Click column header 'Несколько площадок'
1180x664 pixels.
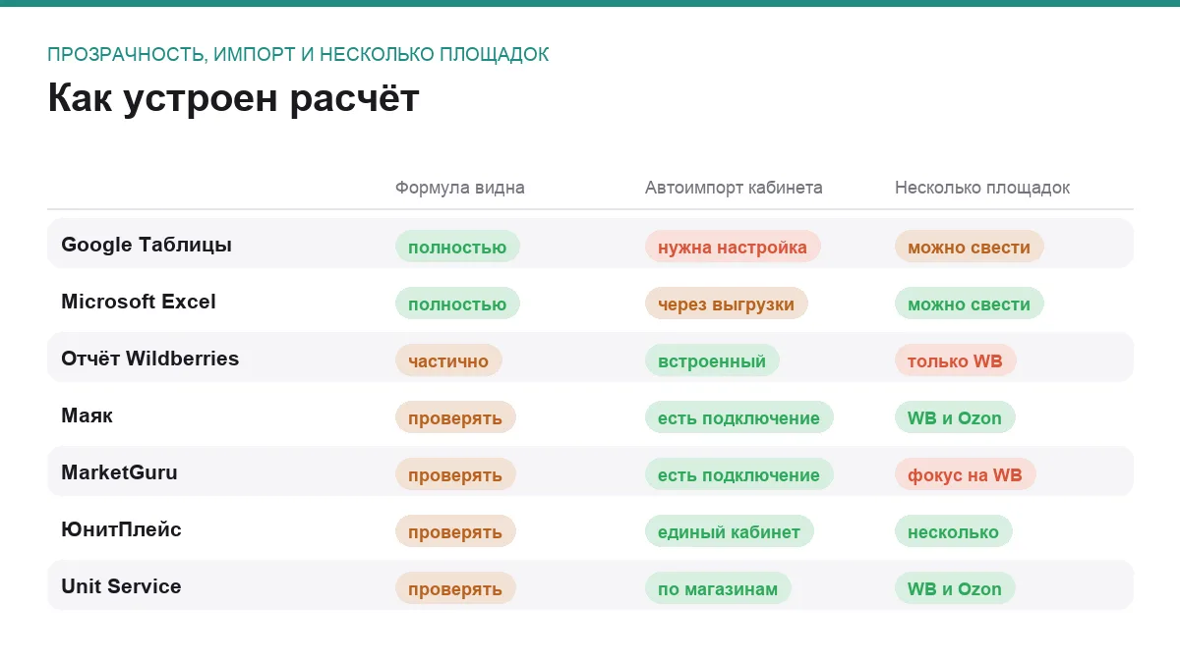tap(982, 188)
